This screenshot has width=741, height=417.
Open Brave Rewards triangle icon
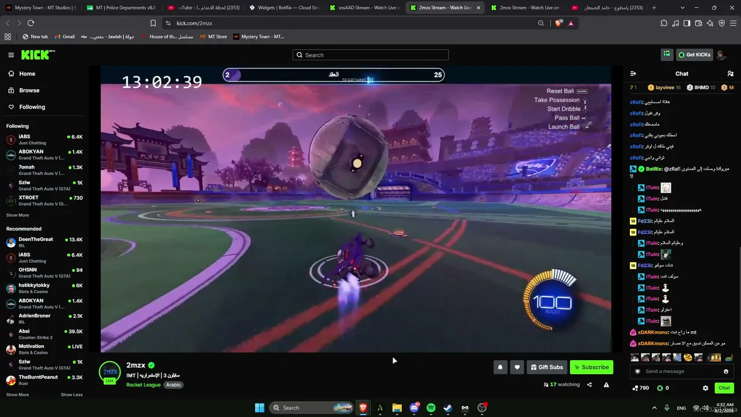[571, 23]
